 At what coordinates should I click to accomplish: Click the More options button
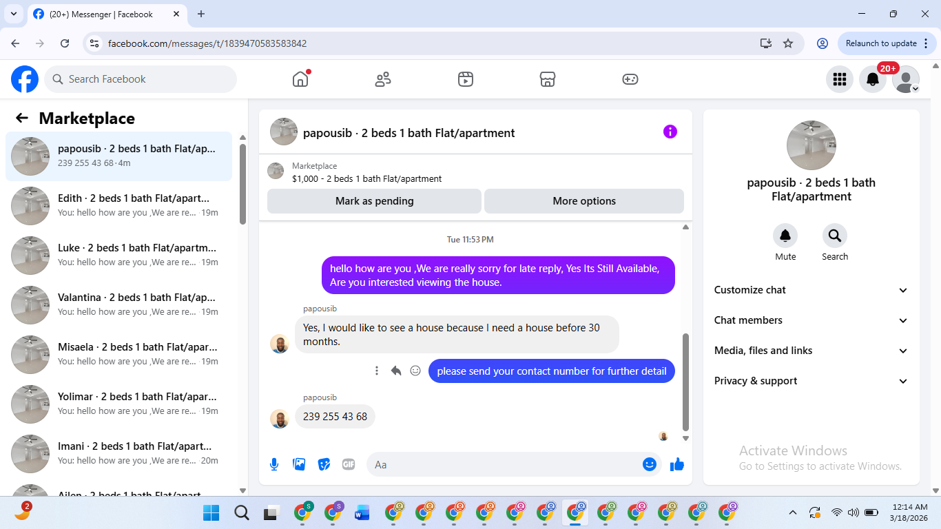tap(584, 201)
